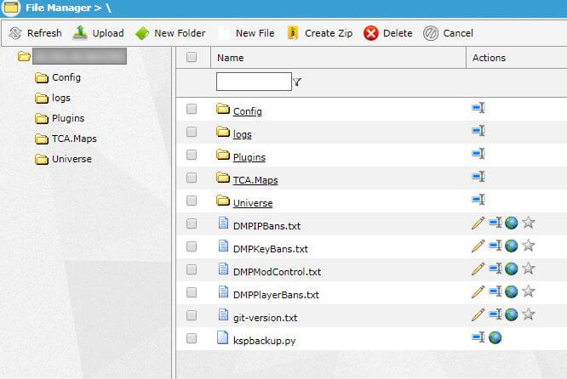Click the globe icon for kspbackup.py
The image size is (567, 379).
click(495, 337)
